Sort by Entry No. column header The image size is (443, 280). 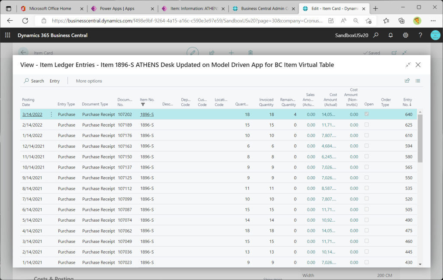click(x=408, y=102)
